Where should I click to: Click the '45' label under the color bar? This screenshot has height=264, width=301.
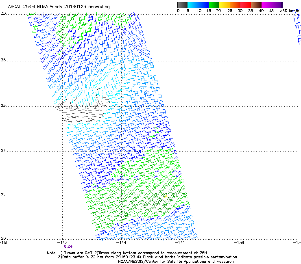tap(271, 11)
